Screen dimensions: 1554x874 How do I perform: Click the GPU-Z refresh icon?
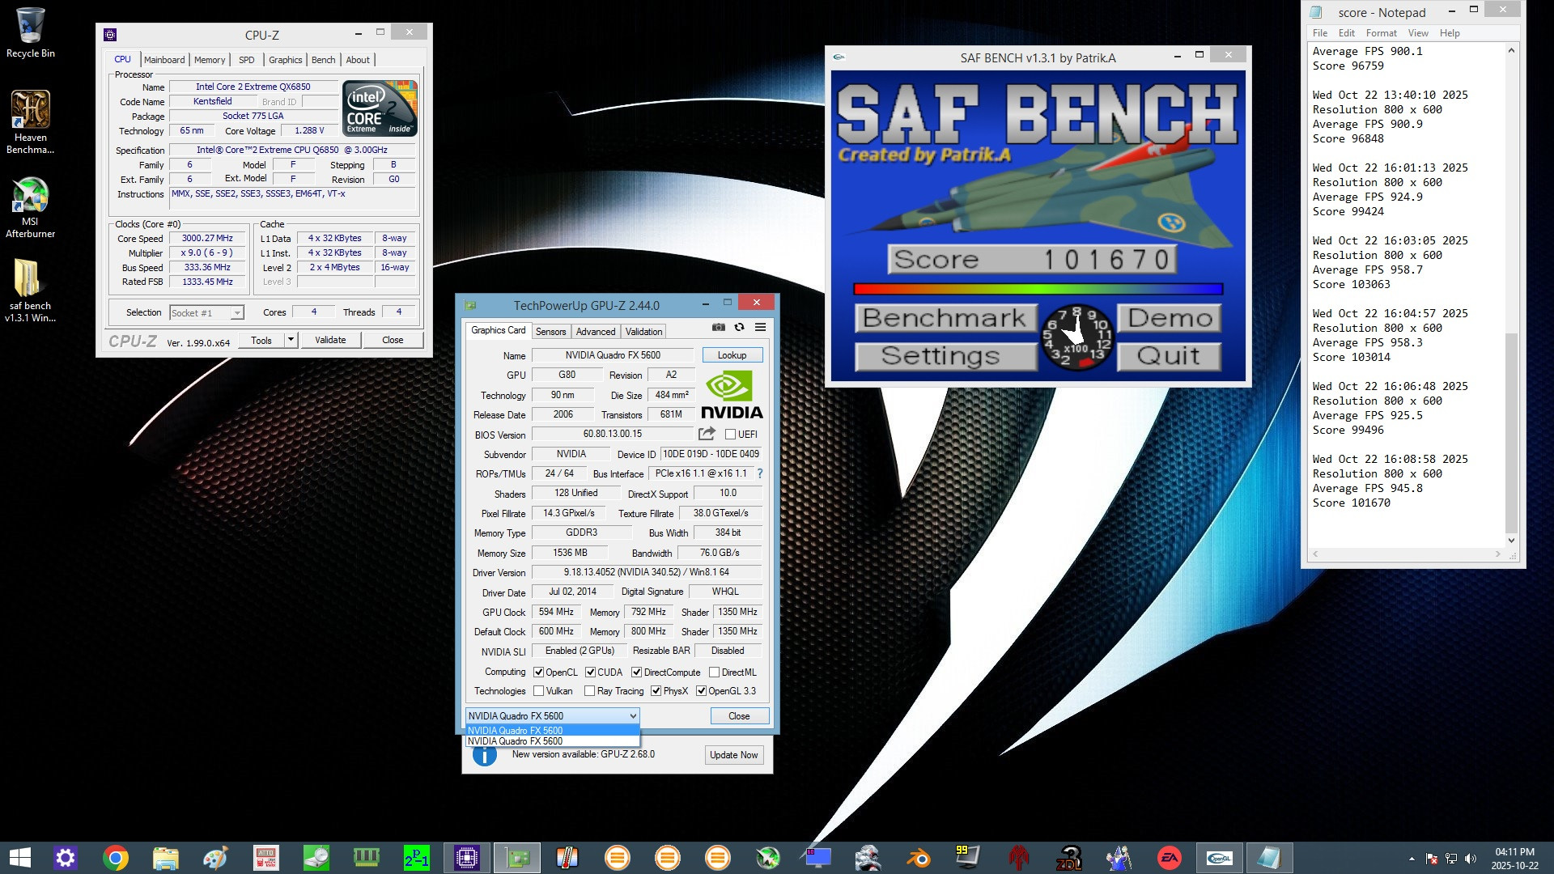pos(739,328)
